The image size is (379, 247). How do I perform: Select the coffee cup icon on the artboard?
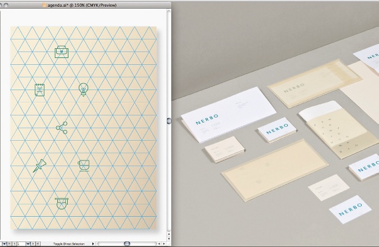(84, 165)
